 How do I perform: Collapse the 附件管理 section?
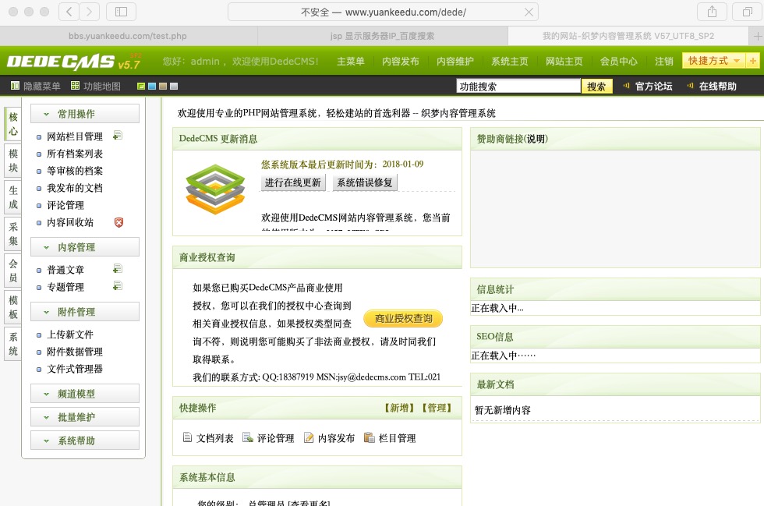coord(85,312)
